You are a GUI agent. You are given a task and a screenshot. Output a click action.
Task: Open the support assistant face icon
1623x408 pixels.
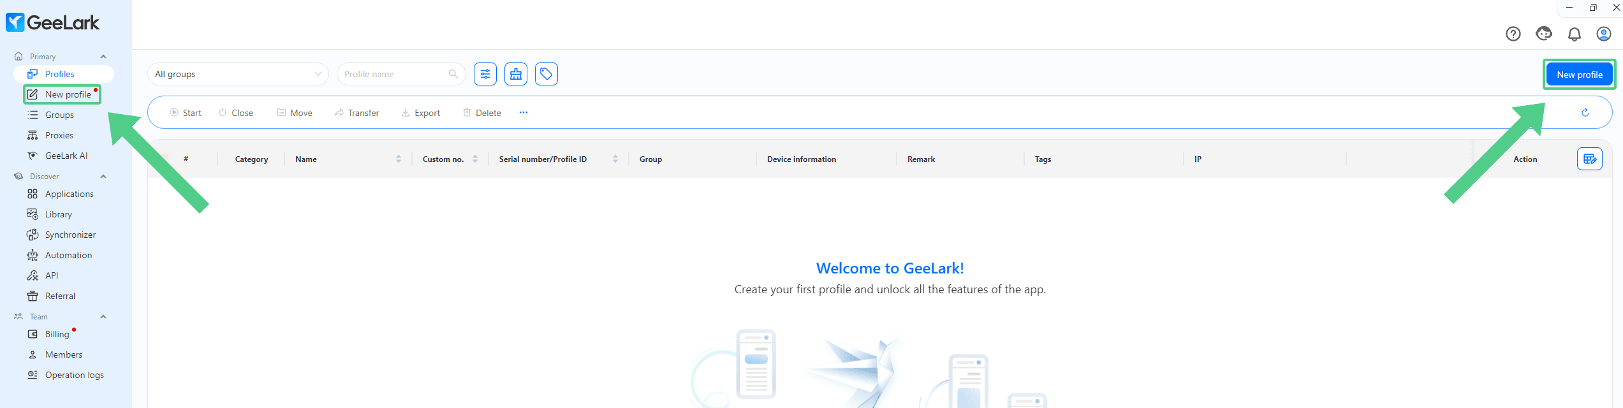click(1543, 34)
